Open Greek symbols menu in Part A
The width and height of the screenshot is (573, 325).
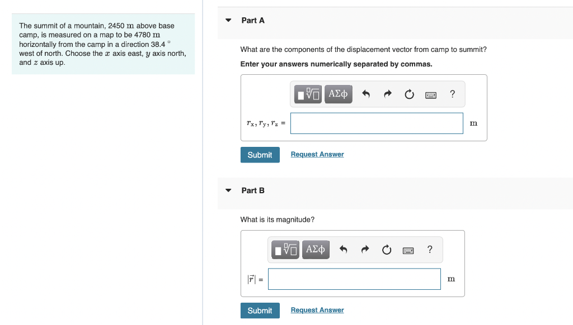(339, 94)
